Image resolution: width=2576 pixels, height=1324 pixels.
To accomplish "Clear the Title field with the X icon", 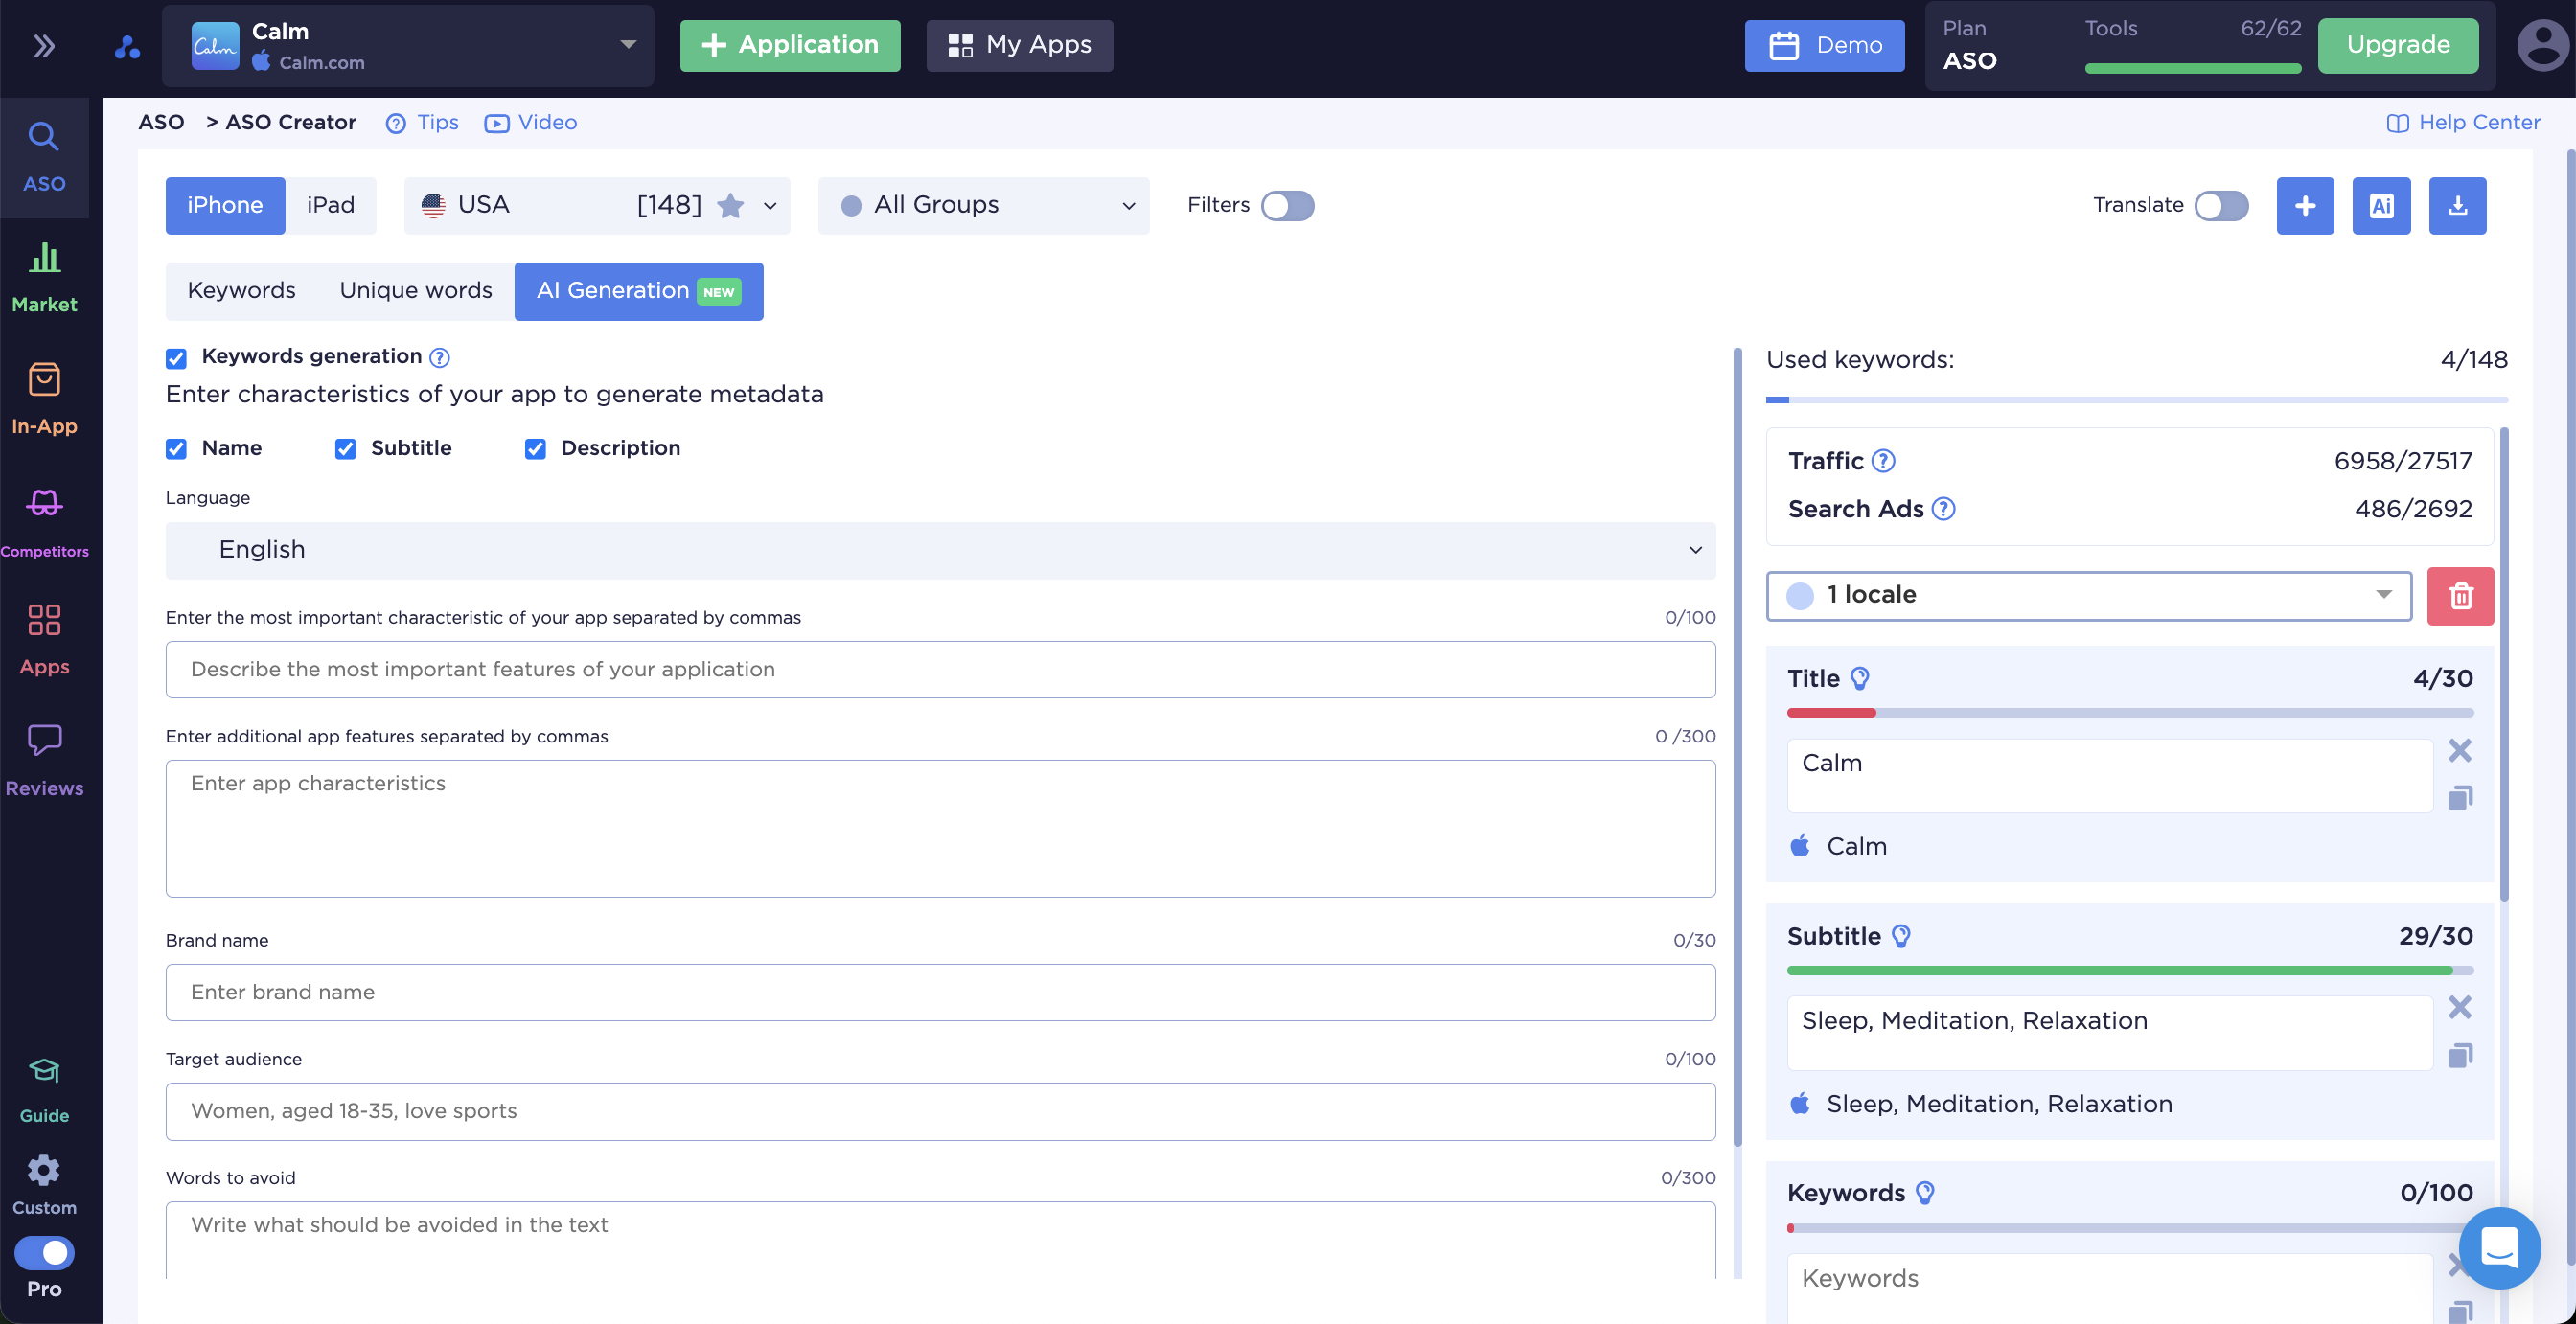I will pyautogui.click(x=2459, y=750).
